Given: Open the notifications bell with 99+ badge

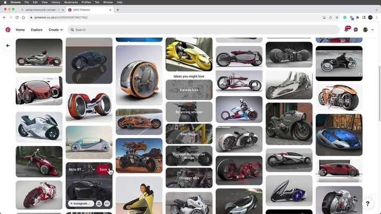Looking at the screenshot, I should [347, 29].
